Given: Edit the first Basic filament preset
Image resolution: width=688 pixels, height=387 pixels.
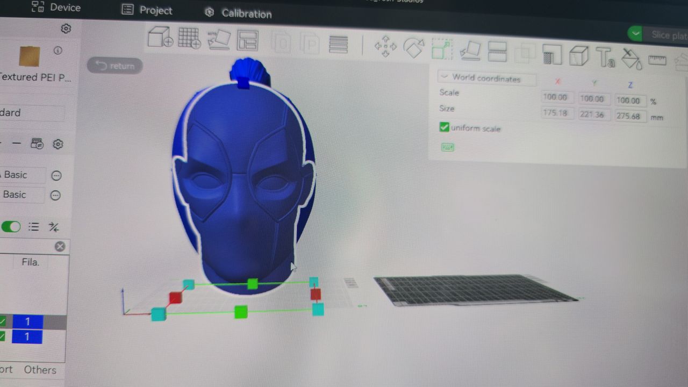Looking at the screenshot, I should click(x=56, y=175).
